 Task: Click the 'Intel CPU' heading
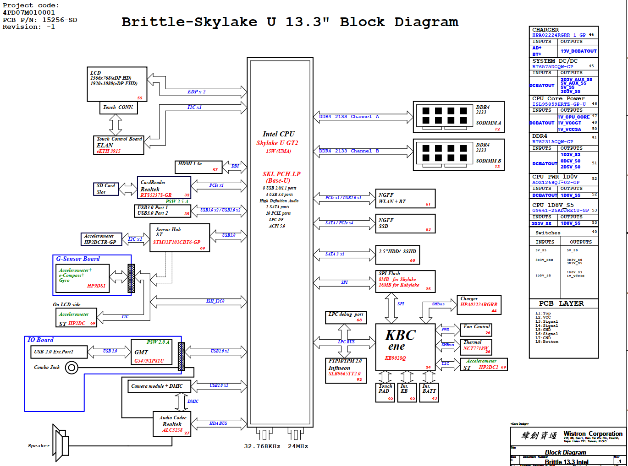(x=279, y=134)
